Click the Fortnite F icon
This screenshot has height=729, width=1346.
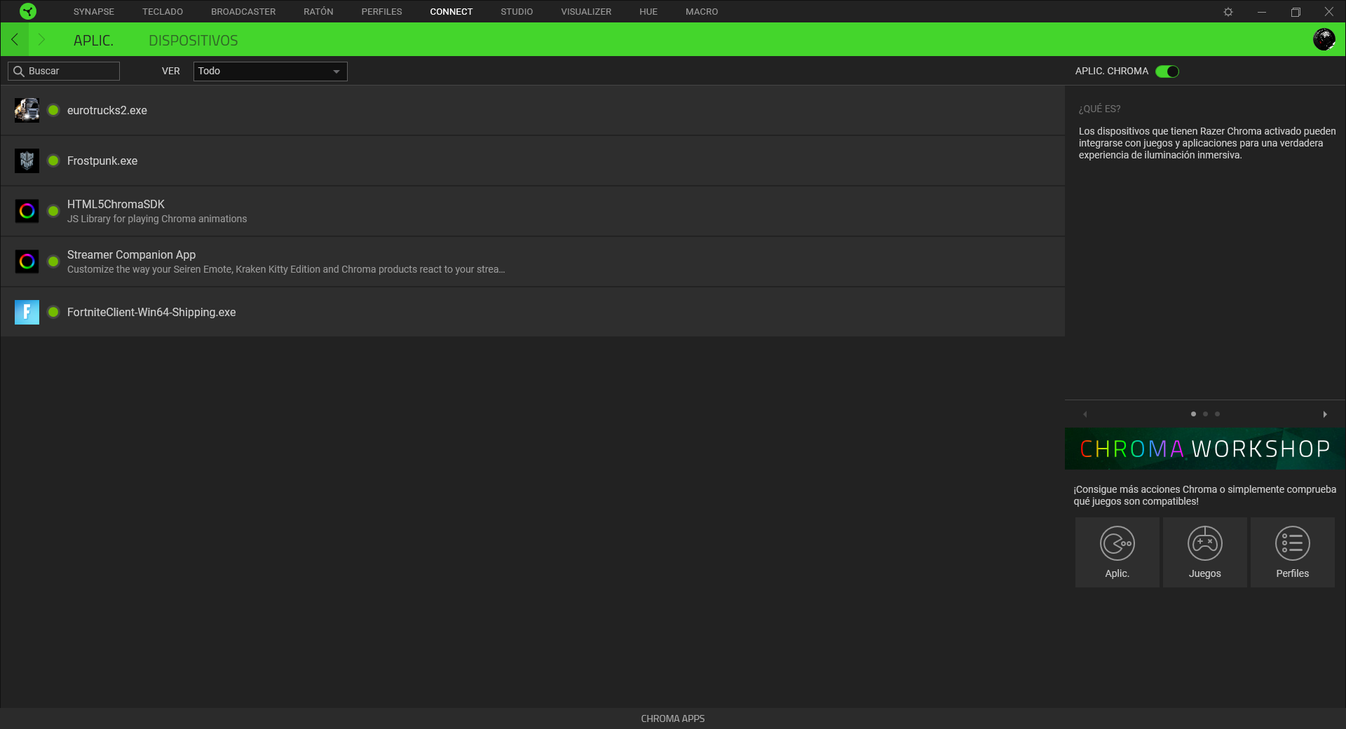click(x=27, y=312)
